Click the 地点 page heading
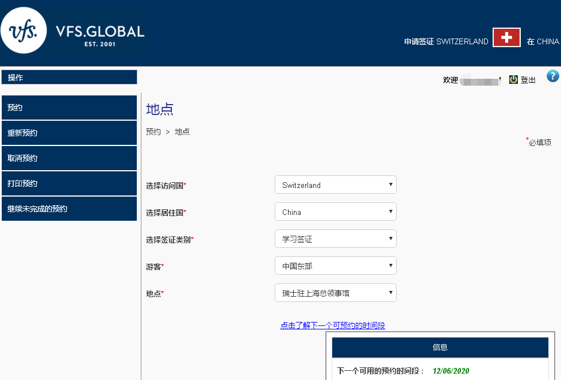 coord(160,109)
